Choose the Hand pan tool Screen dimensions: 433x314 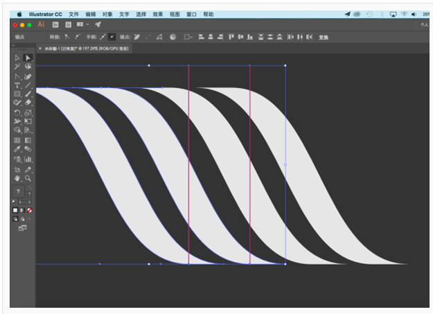coord(17,178)
